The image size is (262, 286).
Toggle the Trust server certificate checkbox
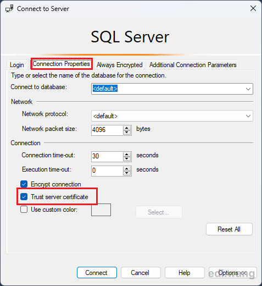[24, 197]
